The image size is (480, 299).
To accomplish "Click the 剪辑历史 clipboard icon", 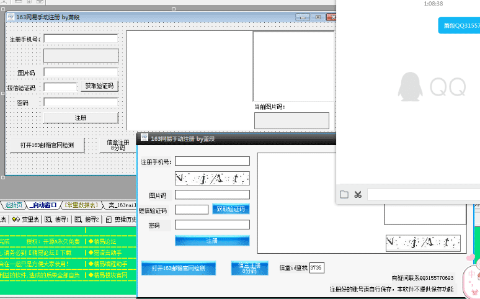I will click(109, 220).
